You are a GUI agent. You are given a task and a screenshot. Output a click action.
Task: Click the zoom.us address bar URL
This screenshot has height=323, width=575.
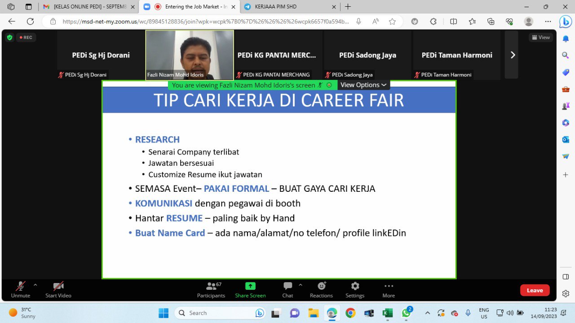(x=206, y=21)
